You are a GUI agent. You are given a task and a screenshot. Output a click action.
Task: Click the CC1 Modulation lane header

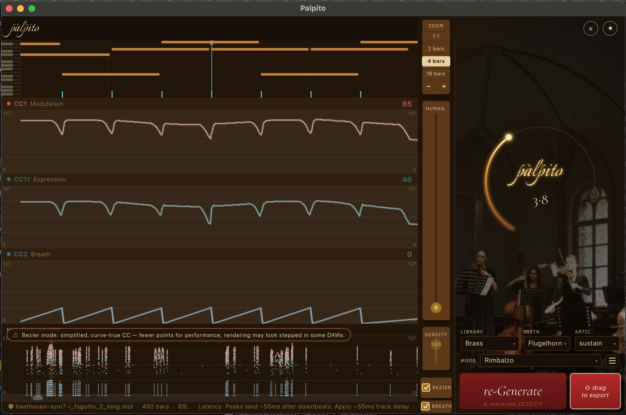[x=209, y=104]
